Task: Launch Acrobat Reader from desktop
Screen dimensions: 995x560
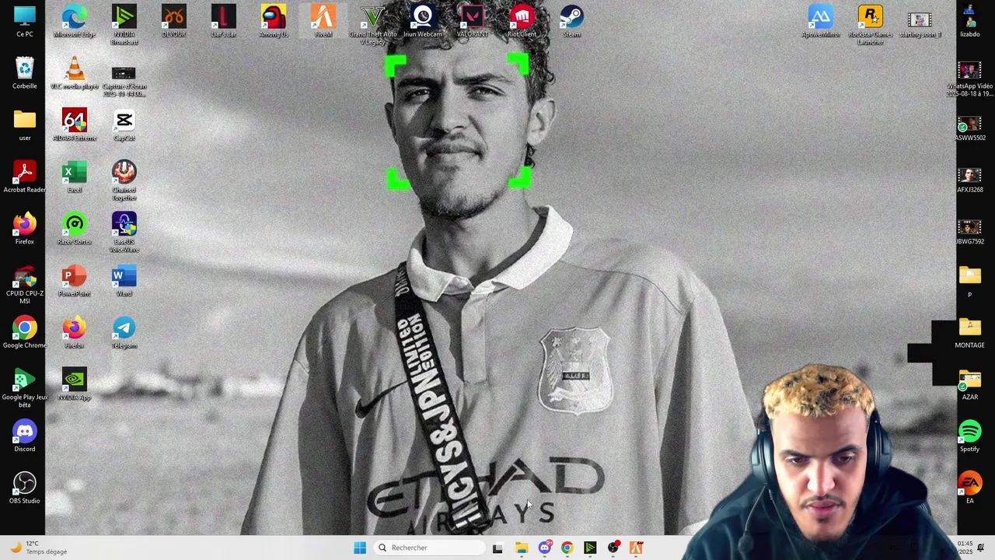Action: point(24,177)
